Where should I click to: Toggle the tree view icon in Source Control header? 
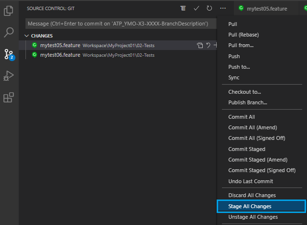point(183,9)
